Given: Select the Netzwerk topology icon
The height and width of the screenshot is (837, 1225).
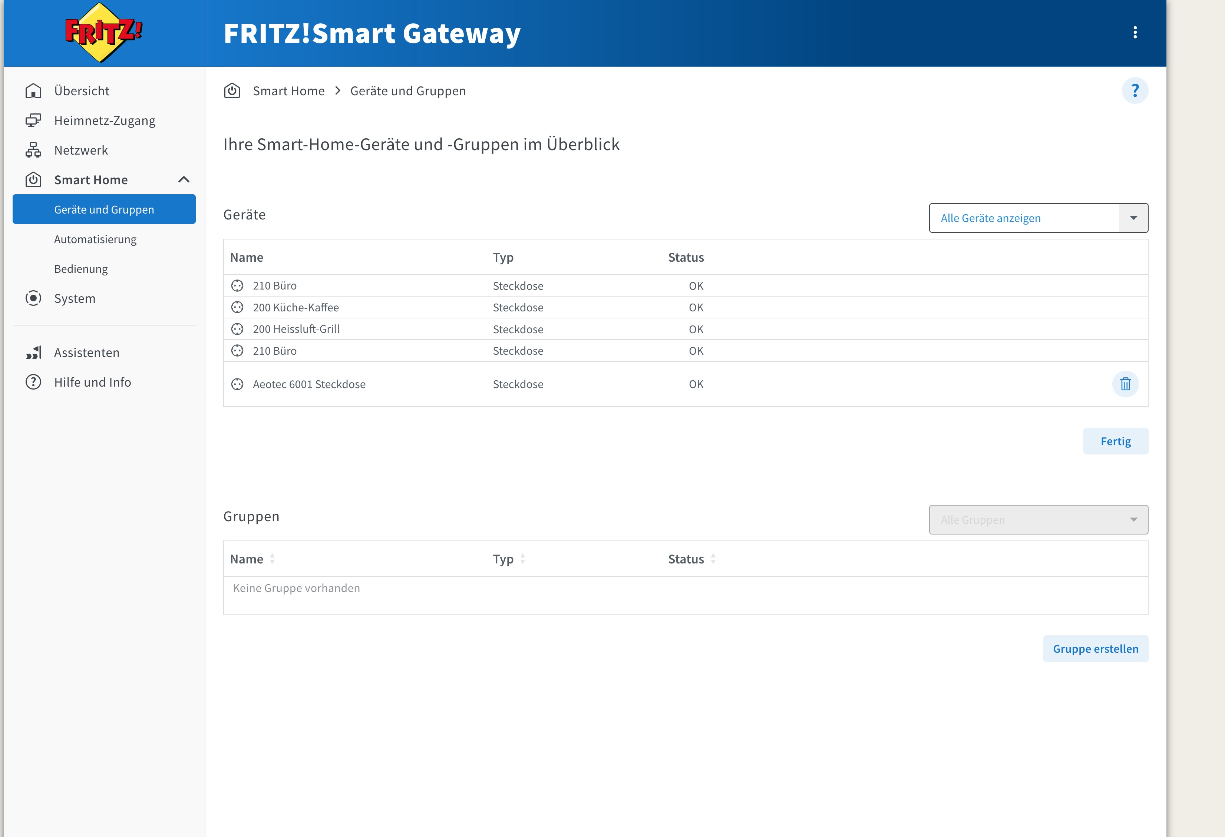Looking at the screenshot, I should (33, 150).
